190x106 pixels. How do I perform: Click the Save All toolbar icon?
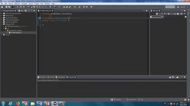coord(9,7)
